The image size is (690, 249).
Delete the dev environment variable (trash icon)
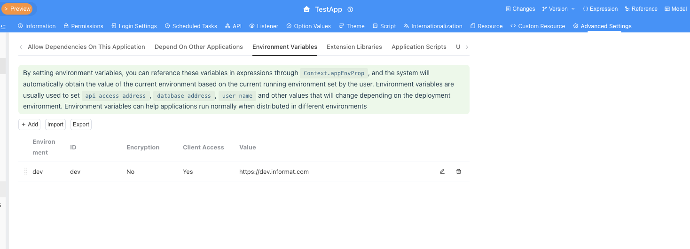(x=459, y=171)
